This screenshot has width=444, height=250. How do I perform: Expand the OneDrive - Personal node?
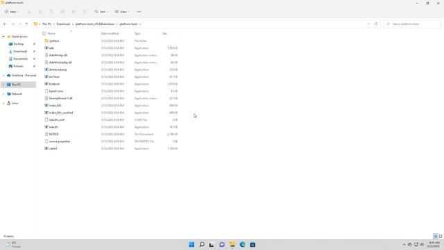point(3,76)
